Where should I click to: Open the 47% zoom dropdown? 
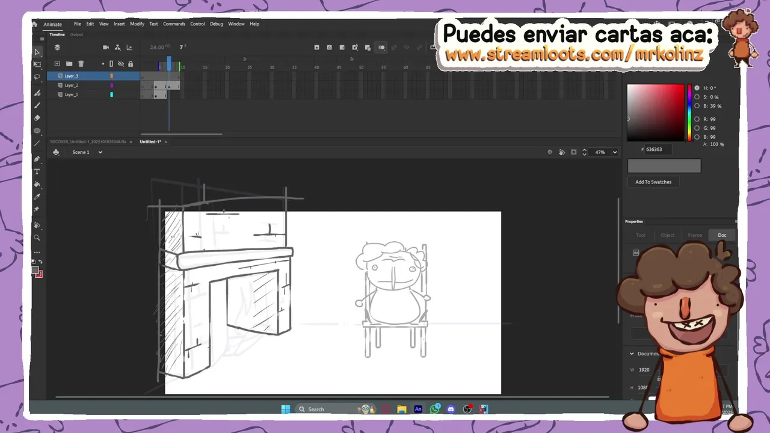coord(615,152)
